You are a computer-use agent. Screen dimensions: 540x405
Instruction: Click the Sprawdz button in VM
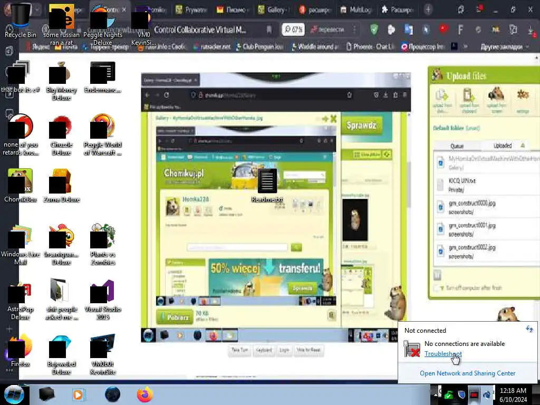click(361, 126)
